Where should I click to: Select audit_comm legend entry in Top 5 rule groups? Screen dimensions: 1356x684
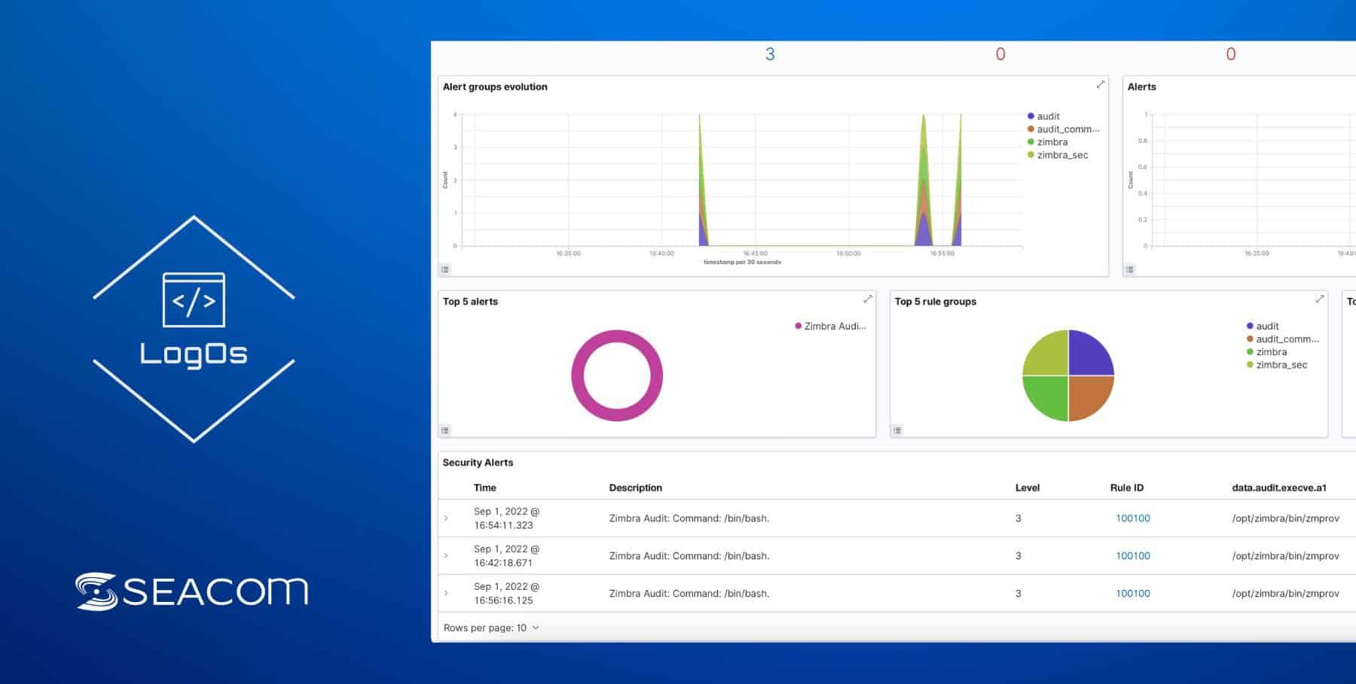tap(1283, 339)
